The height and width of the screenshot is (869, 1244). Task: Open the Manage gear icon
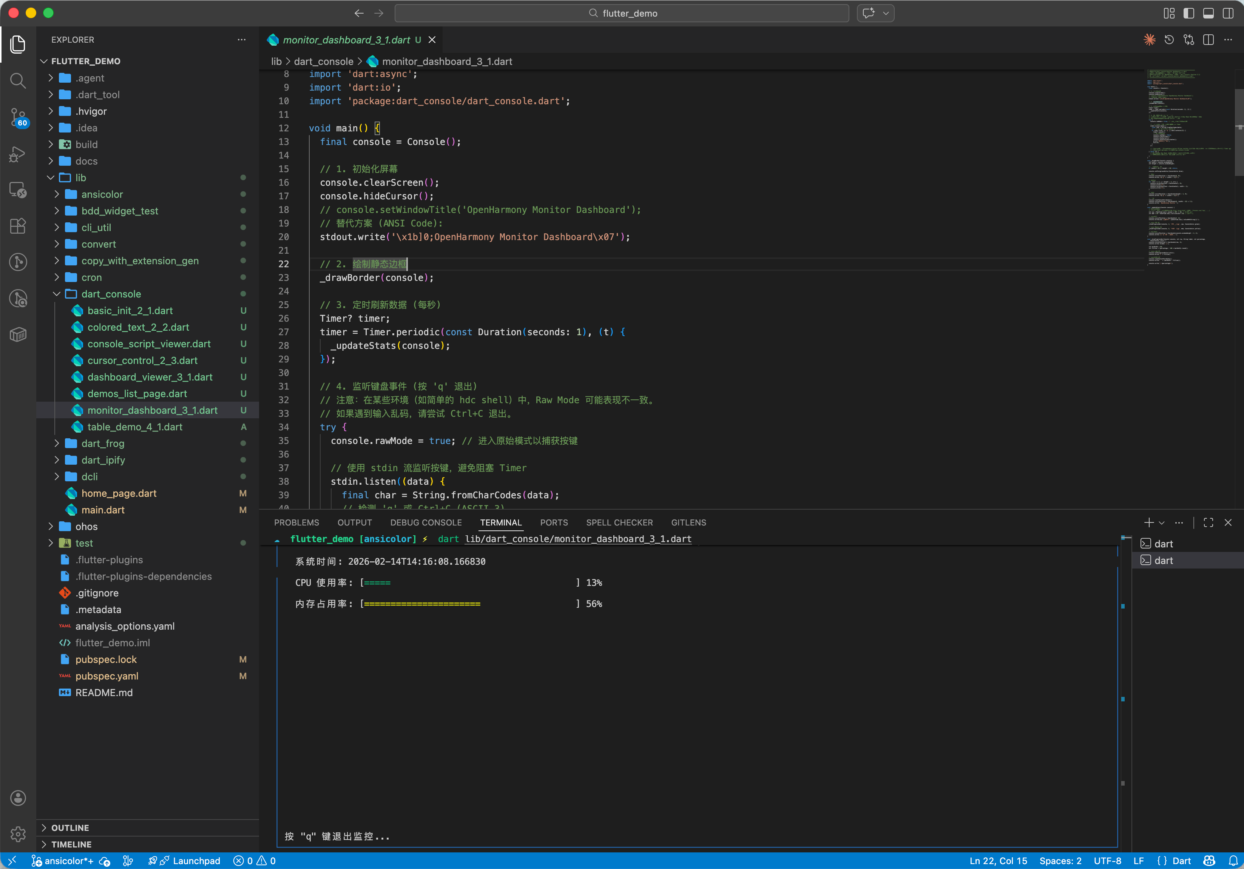(18, 834)
